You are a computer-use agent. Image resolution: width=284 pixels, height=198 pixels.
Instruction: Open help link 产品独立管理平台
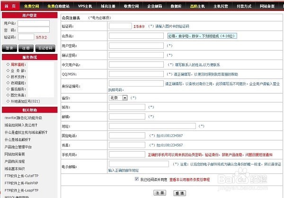coord(18,147)
